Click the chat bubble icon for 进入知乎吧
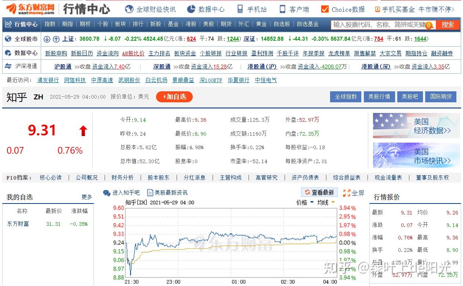The width and height of the screenshot is (463, 286). pyautogui.click(x=107, y=193)
